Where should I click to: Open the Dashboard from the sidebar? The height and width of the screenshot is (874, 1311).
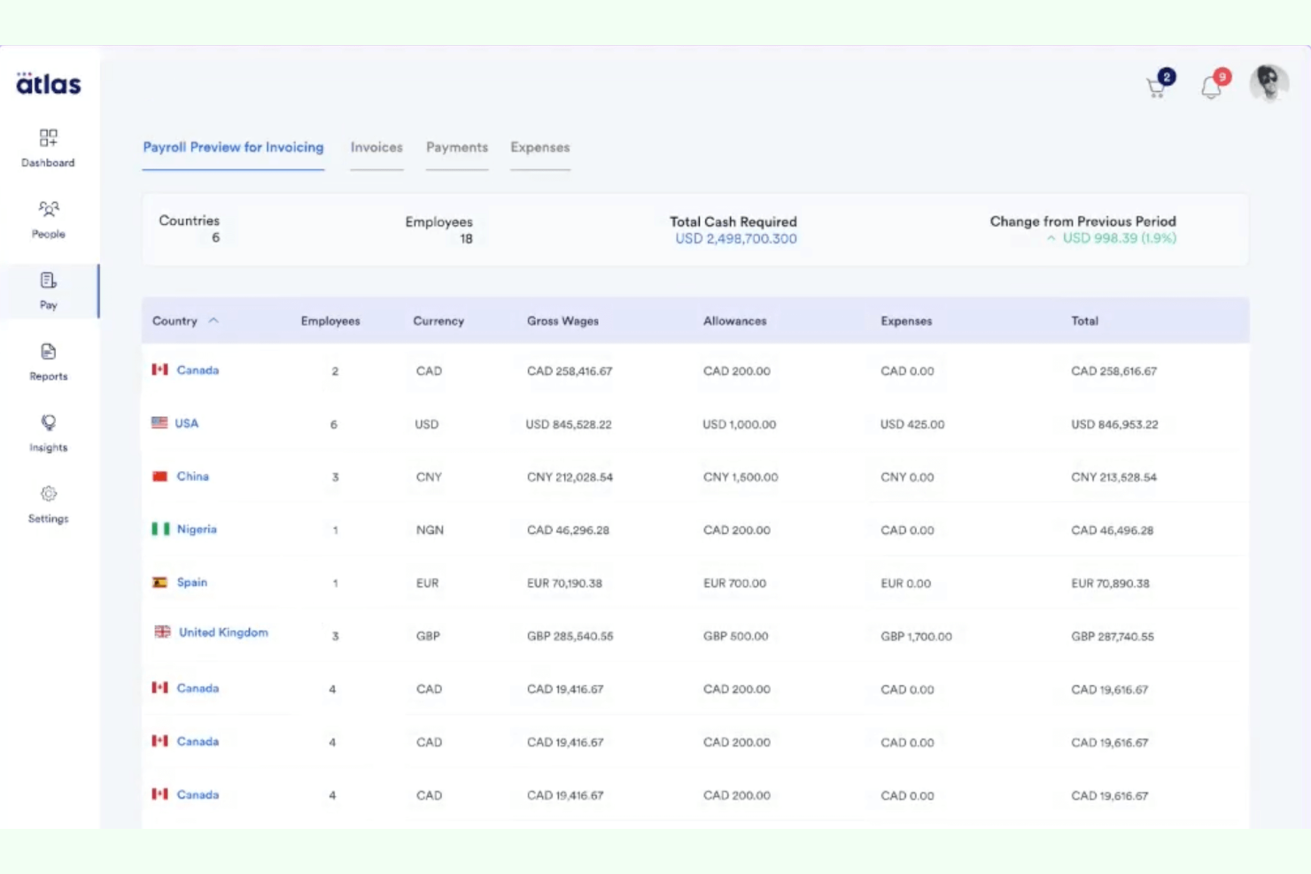(48, 148)
